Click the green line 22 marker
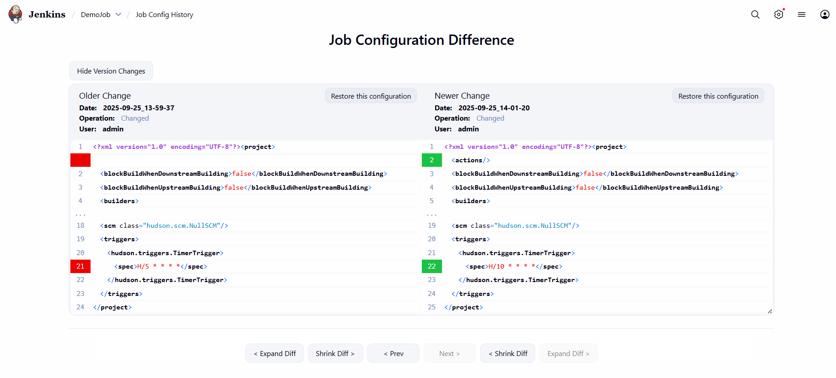 432,266
